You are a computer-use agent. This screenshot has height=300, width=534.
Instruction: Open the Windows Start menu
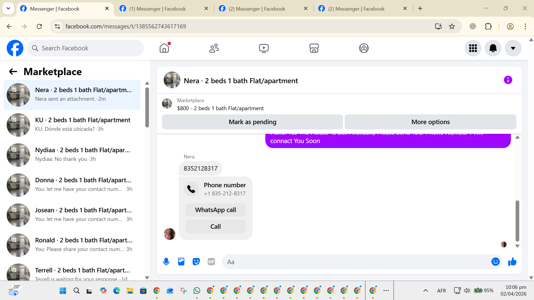[63, 291]
